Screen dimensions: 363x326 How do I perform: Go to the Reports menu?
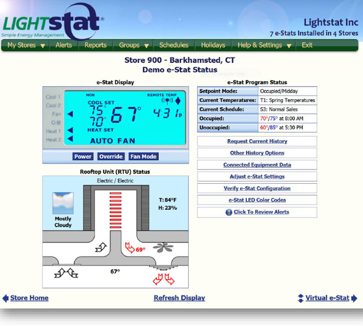[x=95, y=45]
